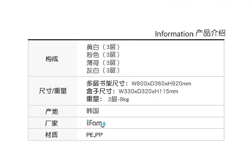
Task: Click the 韩国 origin value
Action: click(92, 111)
